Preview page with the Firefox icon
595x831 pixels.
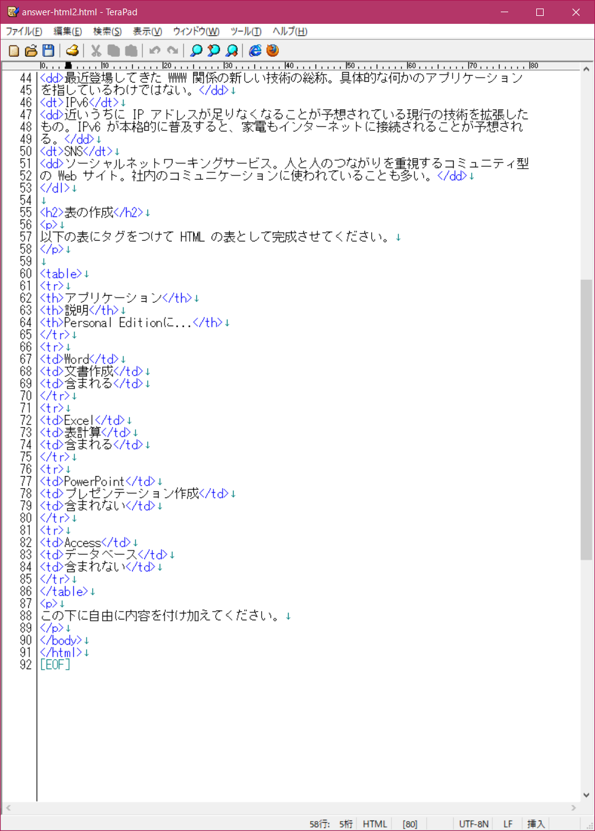coord(273,51)
